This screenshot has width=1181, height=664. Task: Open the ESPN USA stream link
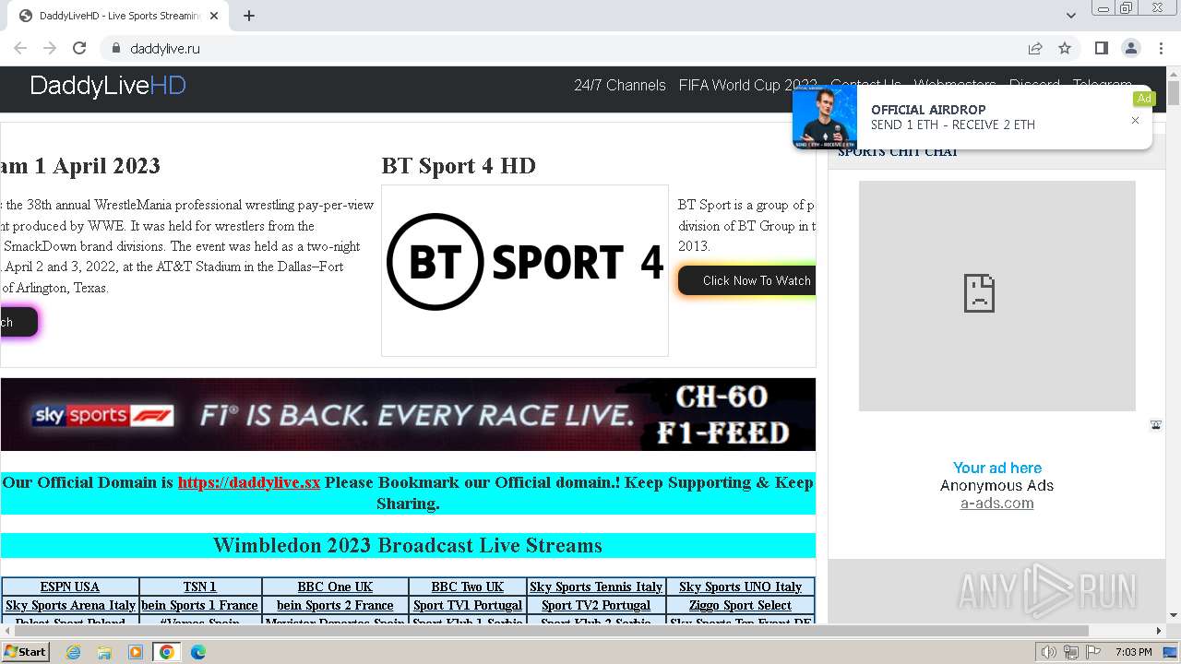[70, 587]
